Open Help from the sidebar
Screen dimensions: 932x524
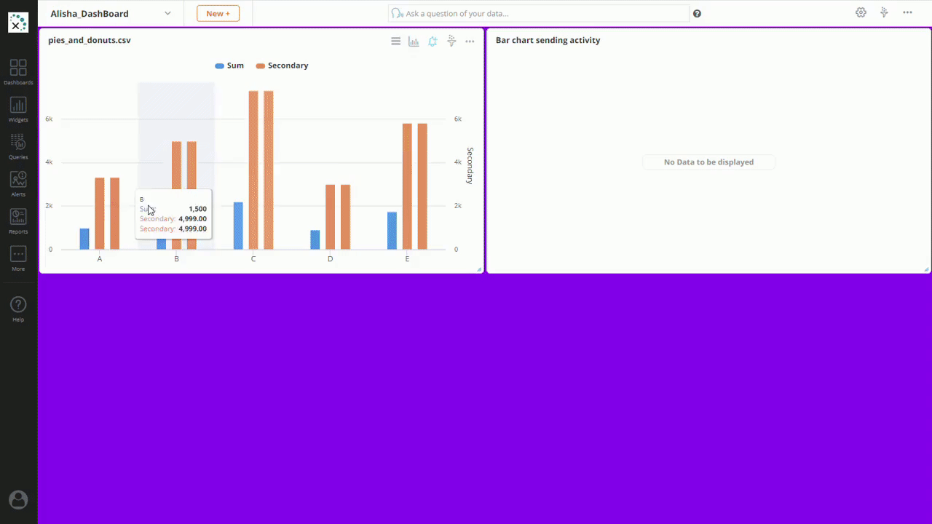point(18,309)
